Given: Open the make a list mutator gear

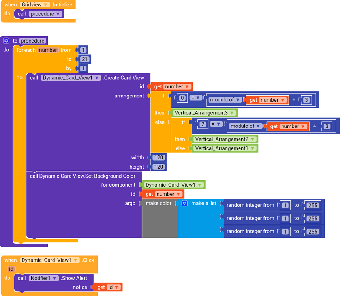Looking at the screenshot, I should 184,203.
